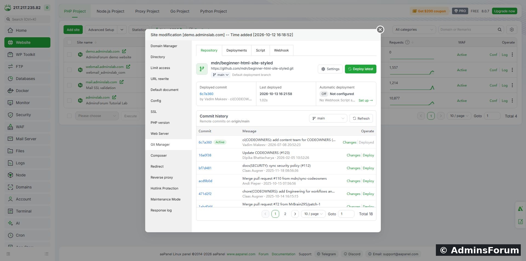Click the Deploy latest button
526x261 pixels.
coord(361,69)
